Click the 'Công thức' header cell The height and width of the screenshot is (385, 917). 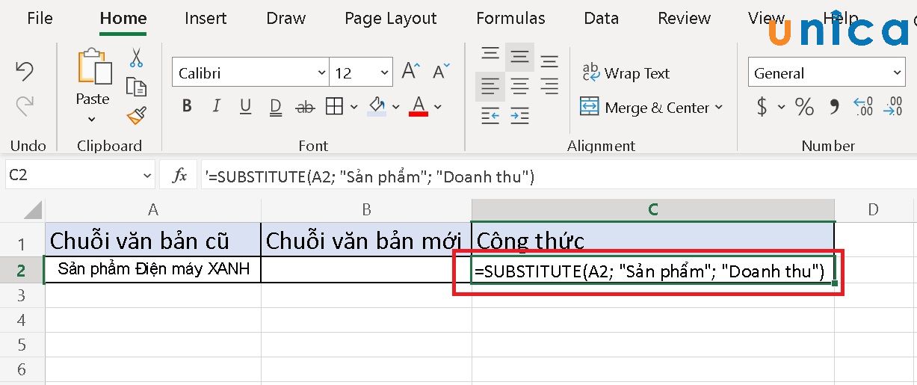click(x=653, y=240)
